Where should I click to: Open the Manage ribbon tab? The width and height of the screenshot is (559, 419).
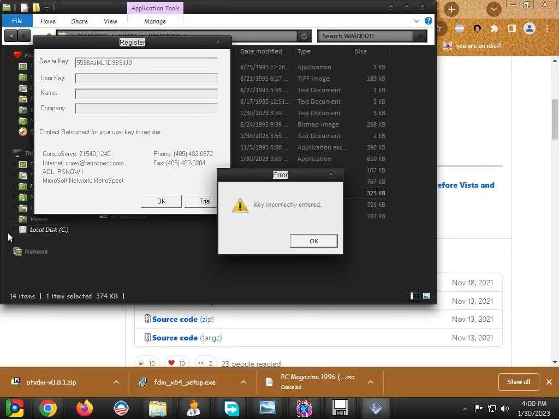click(155, 21)
